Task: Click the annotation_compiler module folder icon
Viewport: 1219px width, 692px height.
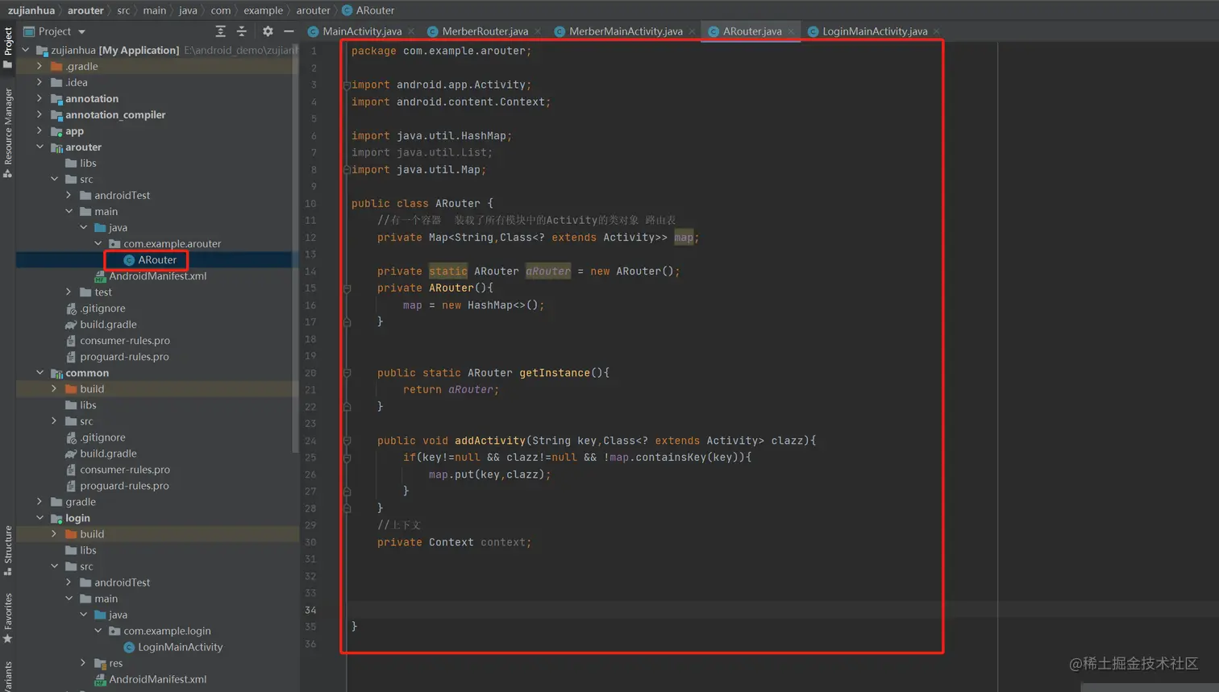Action: (x=56, y=115)
